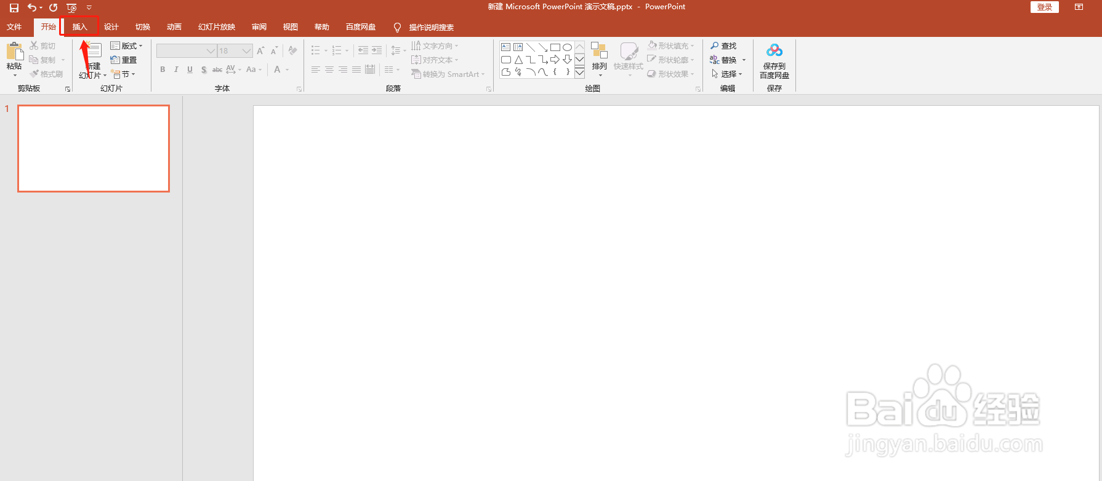Open the 节 (Section) dropdown

point(123,74)
